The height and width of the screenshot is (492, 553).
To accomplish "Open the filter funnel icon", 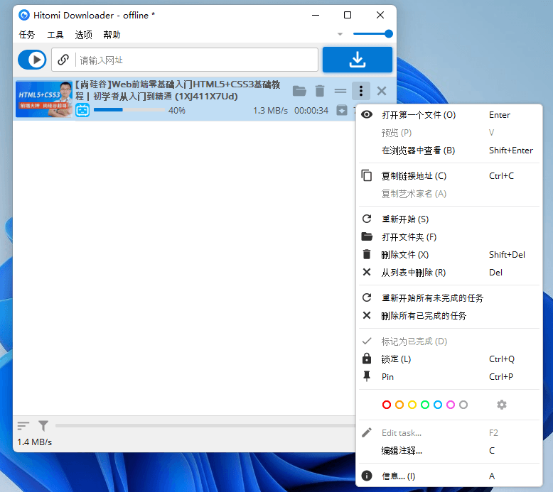I will tap(43, 426).
